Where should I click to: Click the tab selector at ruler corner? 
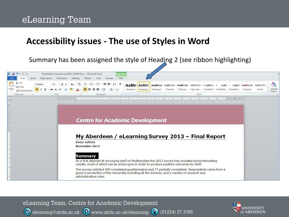click(9, 99)
